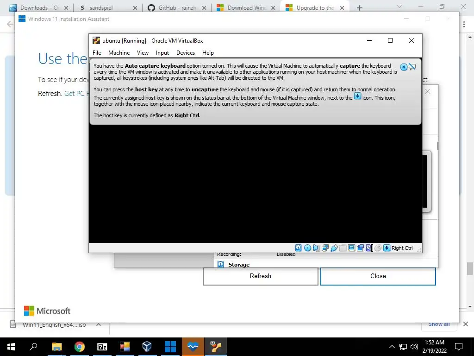Open taskbar Search
474x356 pixels.
(33, 347)
